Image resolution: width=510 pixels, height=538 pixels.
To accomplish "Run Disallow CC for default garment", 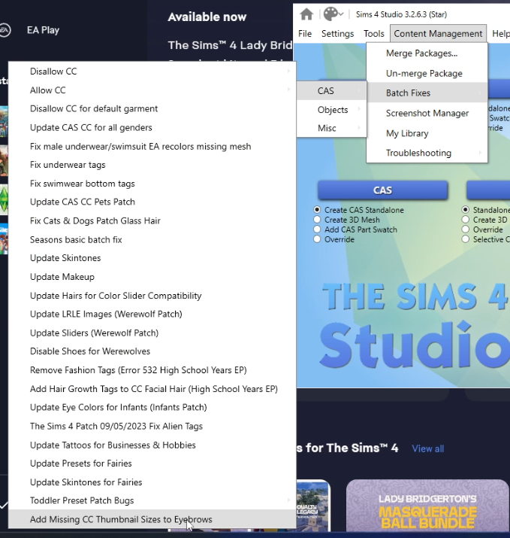I will (152, 109).
